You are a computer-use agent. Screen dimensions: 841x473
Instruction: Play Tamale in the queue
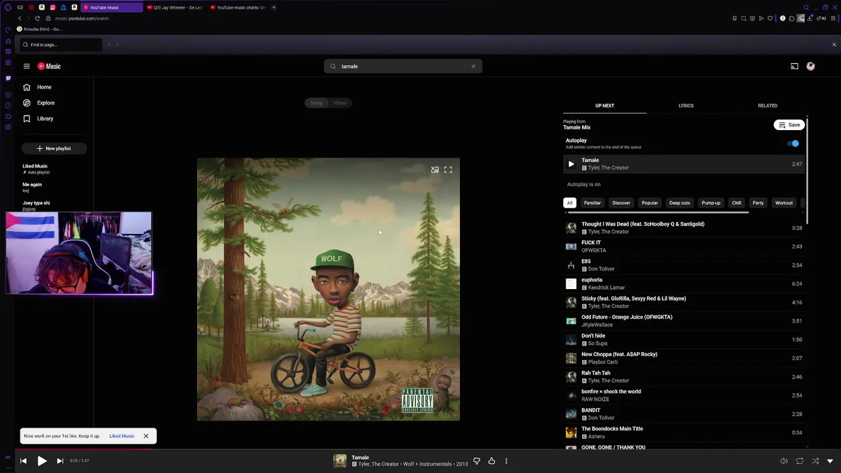tap(571, 164)
